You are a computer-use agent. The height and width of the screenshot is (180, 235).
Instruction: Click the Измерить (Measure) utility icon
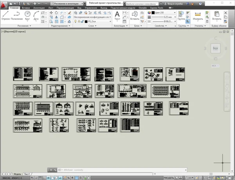coord(198,15)
